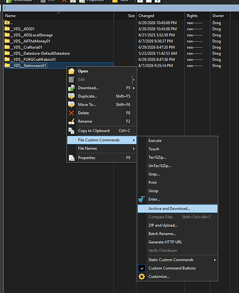Screen dimensions: 239x293
Task: Click the Open folder icon in context menu
Action: click(72, 71)
